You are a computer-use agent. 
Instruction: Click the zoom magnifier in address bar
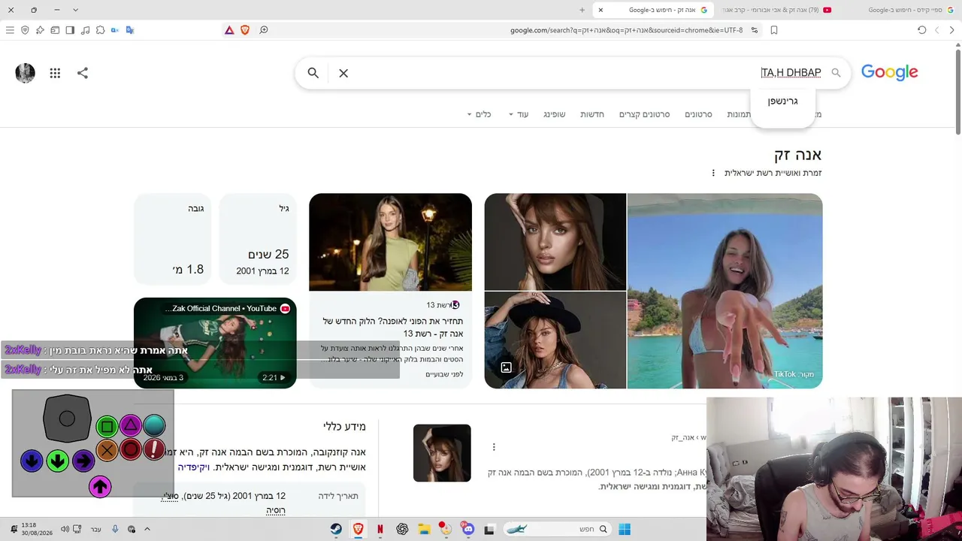point(264,30)
